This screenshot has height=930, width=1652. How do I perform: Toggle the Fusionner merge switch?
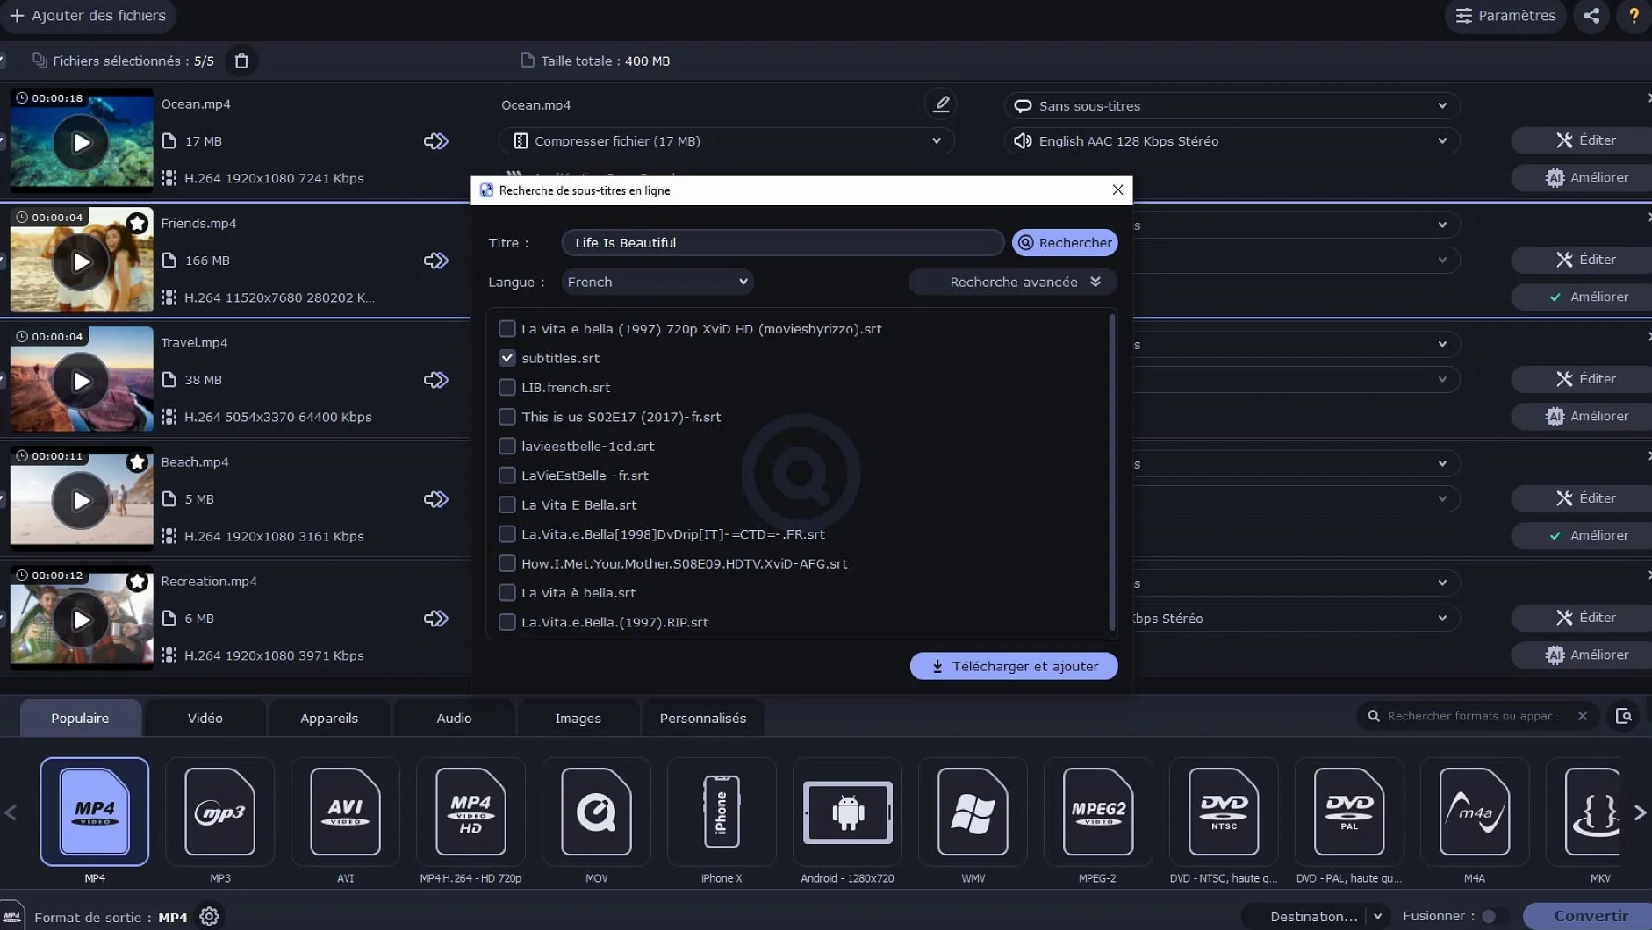(1494, 916)
